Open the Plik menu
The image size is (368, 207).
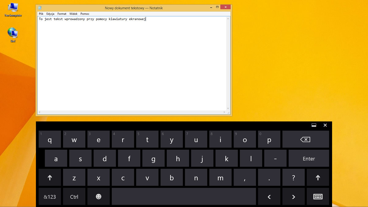[x=41, y=14]
